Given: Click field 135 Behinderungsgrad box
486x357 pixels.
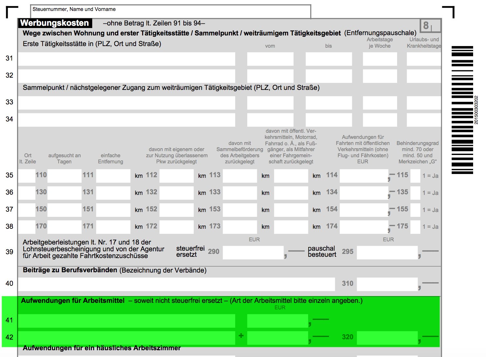Looking at the screenshot, I should coord(415,193).
